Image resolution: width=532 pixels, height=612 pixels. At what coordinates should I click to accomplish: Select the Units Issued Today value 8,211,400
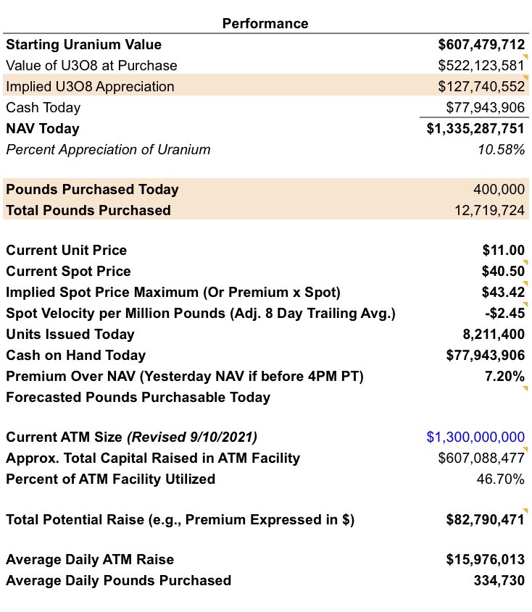click(493, 335)
